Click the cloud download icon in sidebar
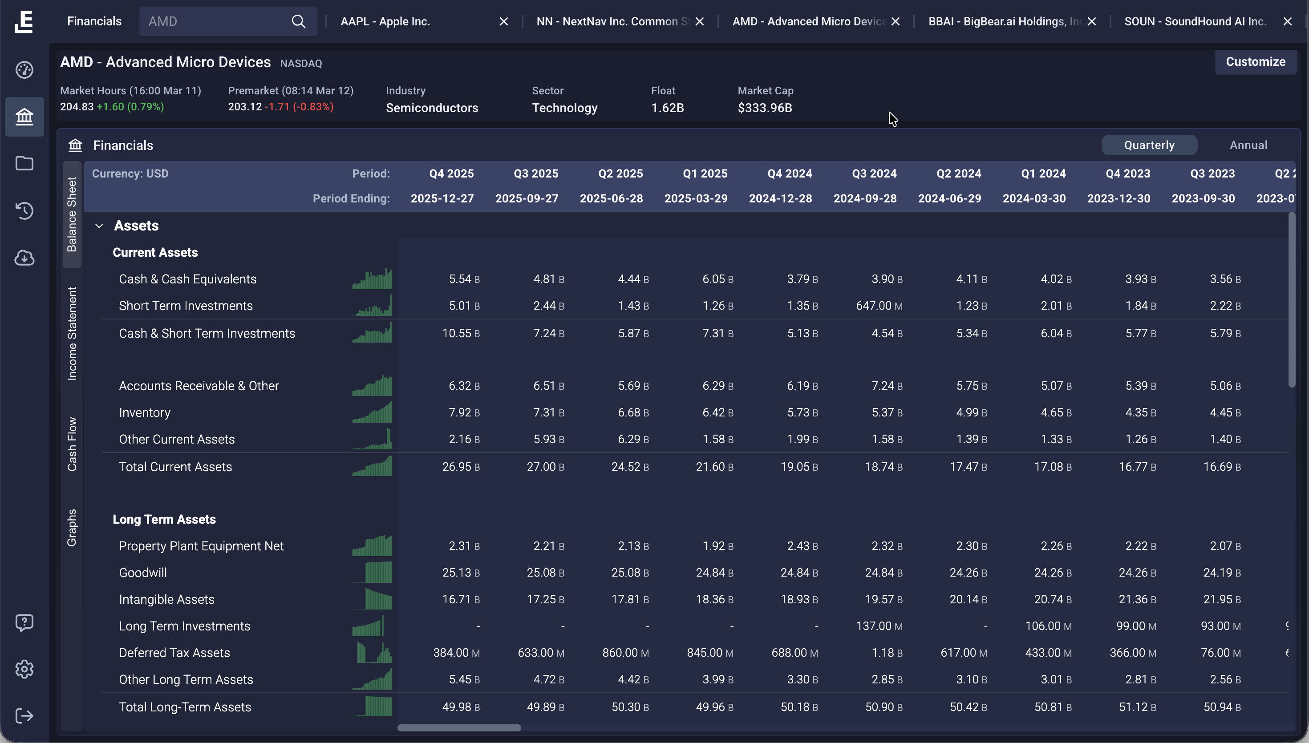This screenshot has height=743, width=1309. 24,258
